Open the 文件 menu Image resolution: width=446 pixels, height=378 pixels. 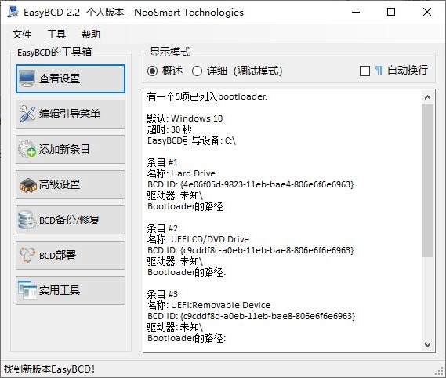(x=22, y=35)
